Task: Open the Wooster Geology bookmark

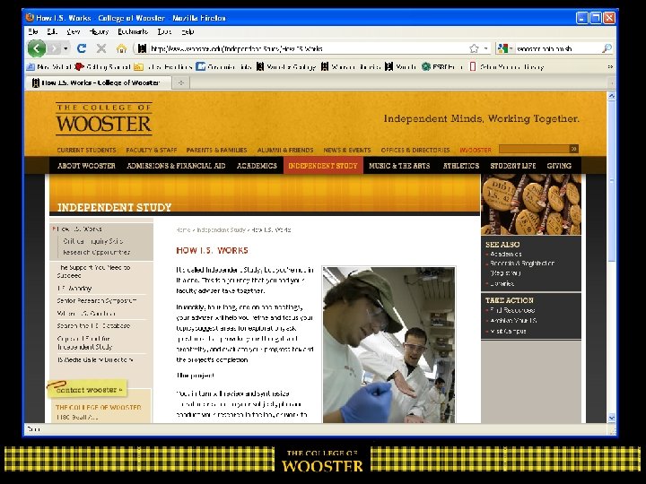Action: point(286,66)
